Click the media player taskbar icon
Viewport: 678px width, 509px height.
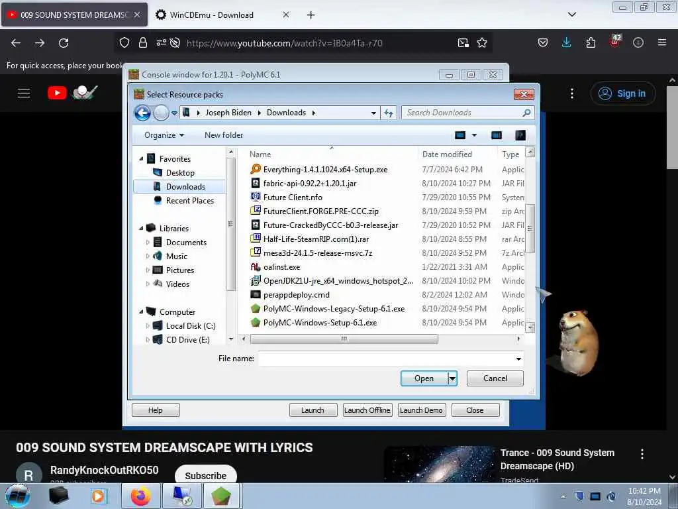click(98, 496)
